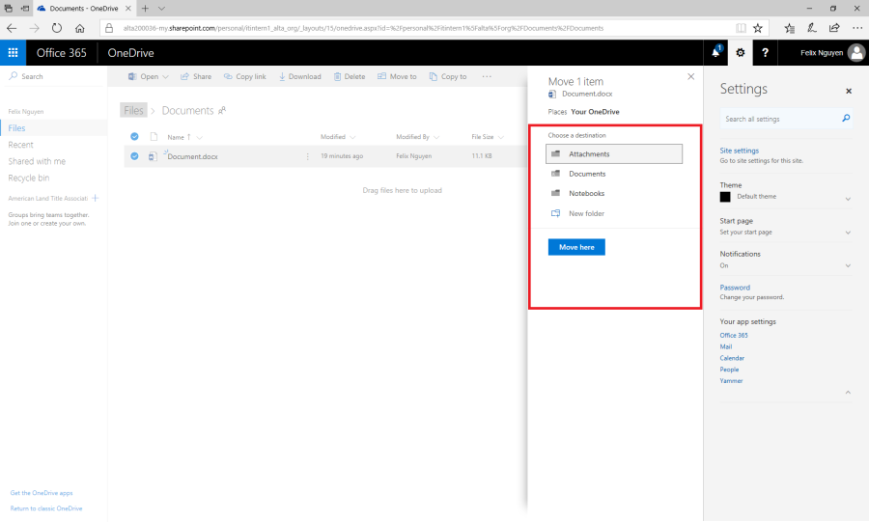Open Modified By column dropdown
The width and height of the screenshot is (869, 522).
click(x=436, y=137)
